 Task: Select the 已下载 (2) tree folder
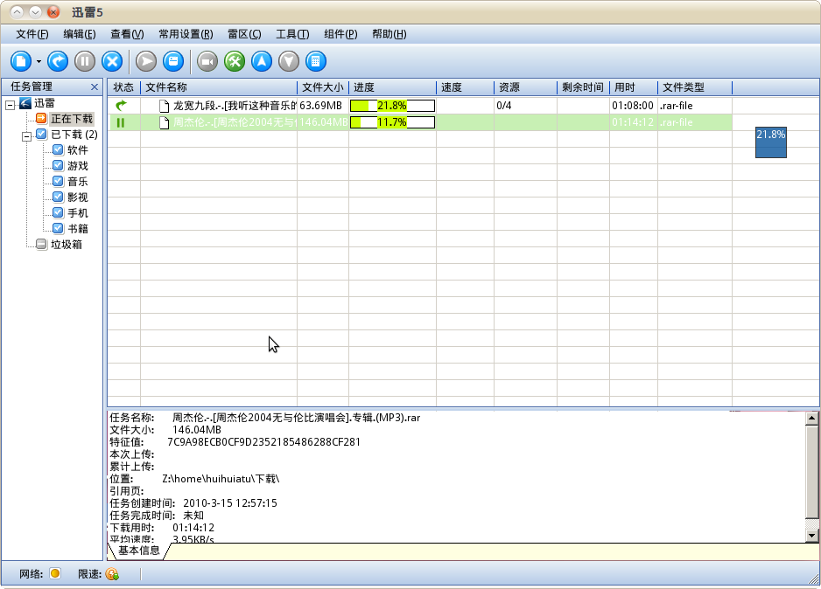coord(74,135)
